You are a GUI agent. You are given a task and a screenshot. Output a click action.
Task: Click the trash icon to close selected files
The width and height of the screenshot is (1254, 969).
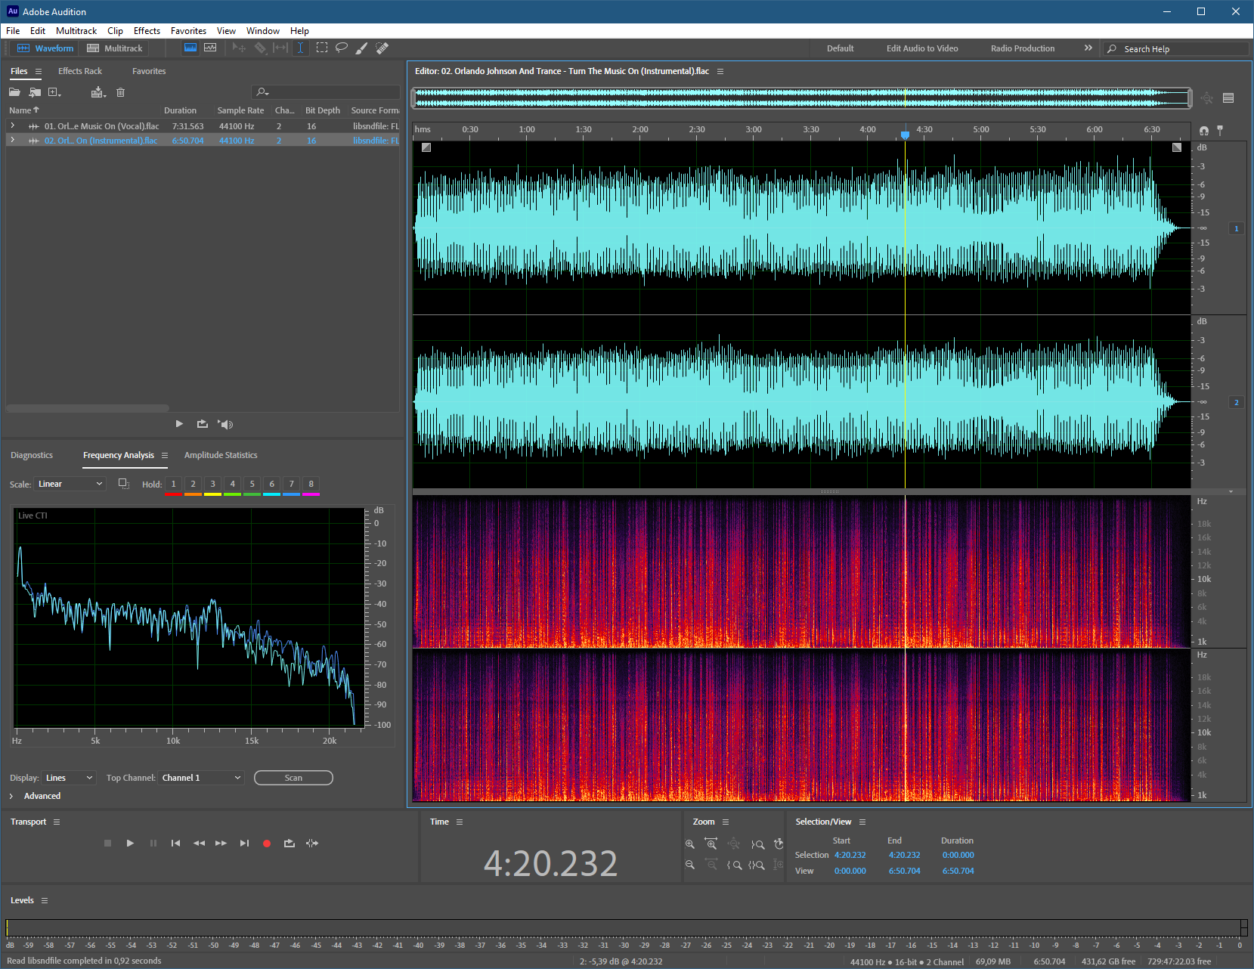120,92
